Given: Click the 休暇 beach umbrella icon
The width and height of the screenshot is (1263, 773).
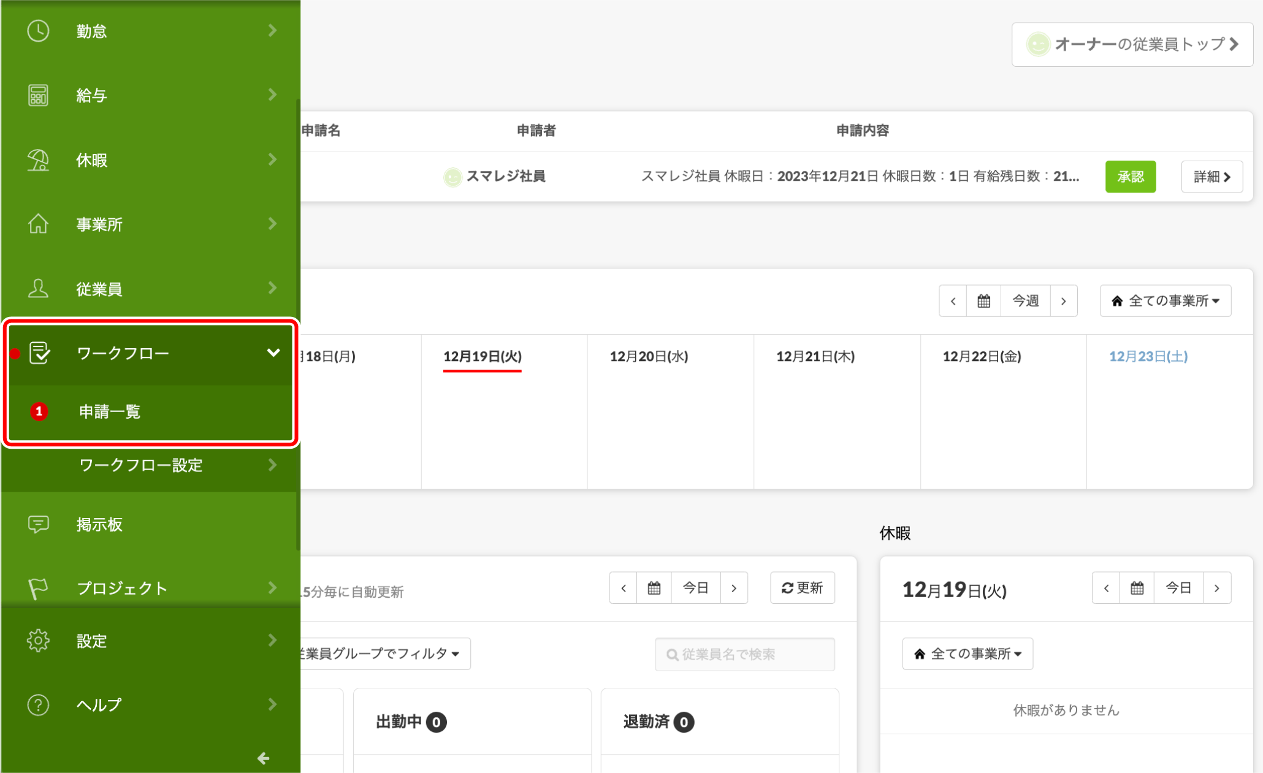Looking at the screenshot, I should (x=38, y=160).
